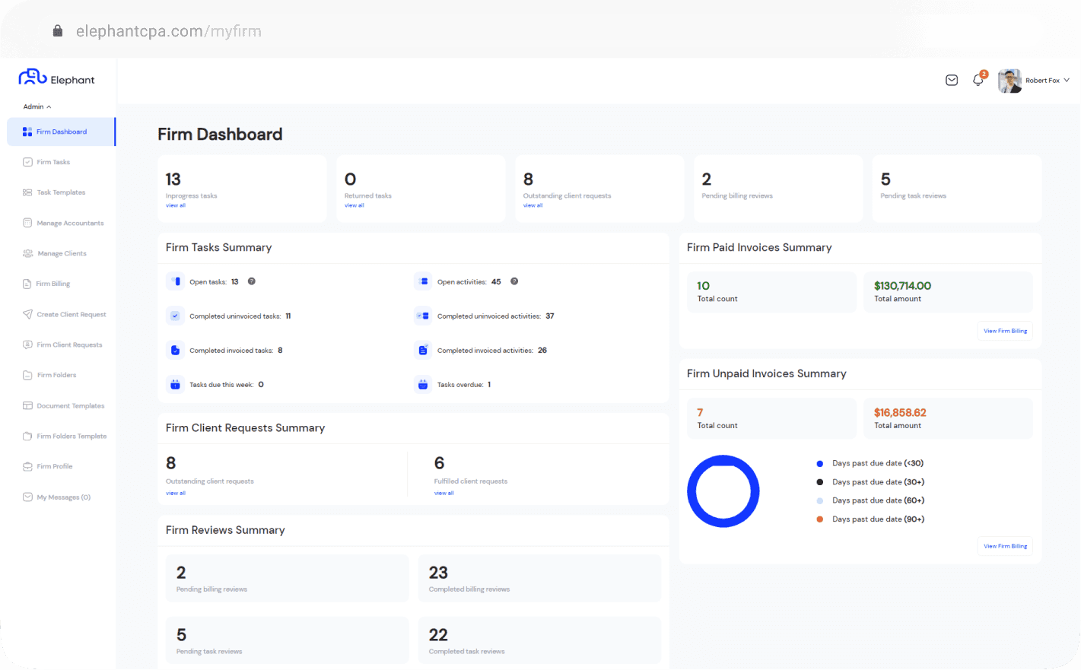1081x670 pixels.
Task: Click the Tasks overdue calendar icon
Action: [423, 385]
